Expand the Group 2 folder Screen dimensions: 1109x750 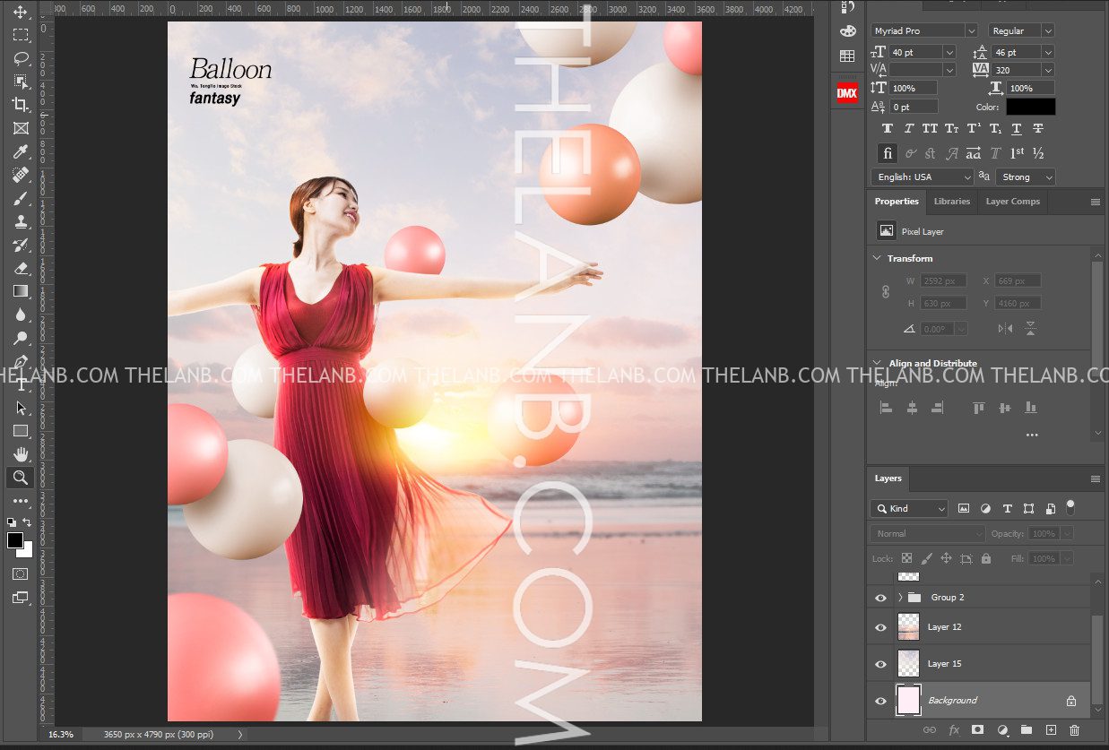[x=900, y=598]
